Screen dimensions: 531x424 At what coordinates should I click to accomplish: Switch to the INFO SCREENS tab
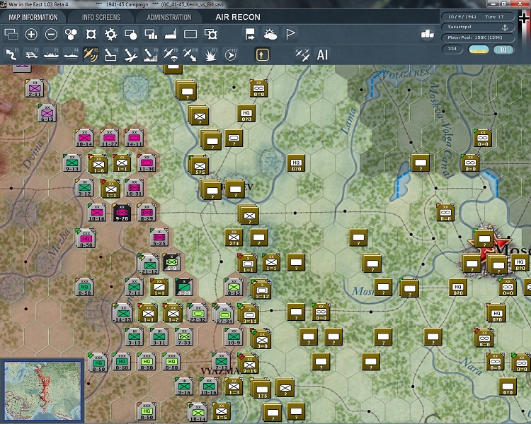pos(101,17)
